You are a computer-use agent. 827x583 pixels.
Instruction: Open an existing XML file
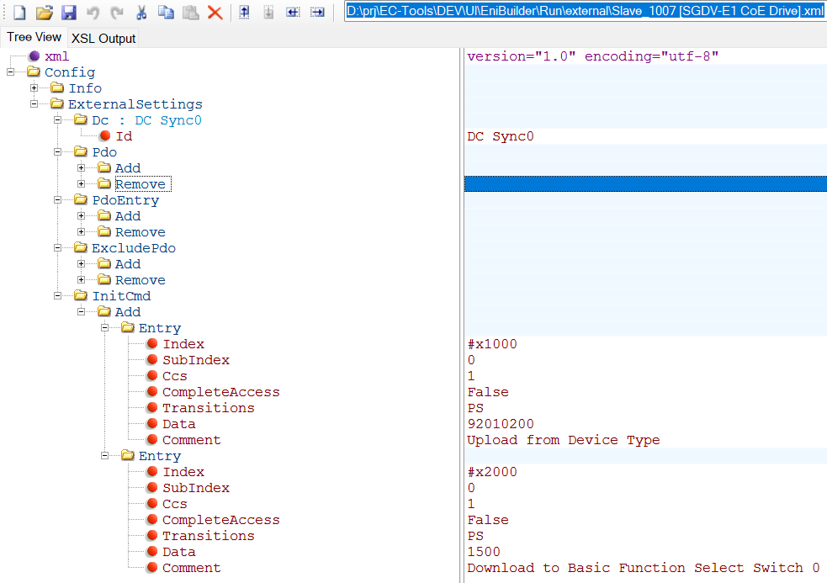tap(46, 11)
